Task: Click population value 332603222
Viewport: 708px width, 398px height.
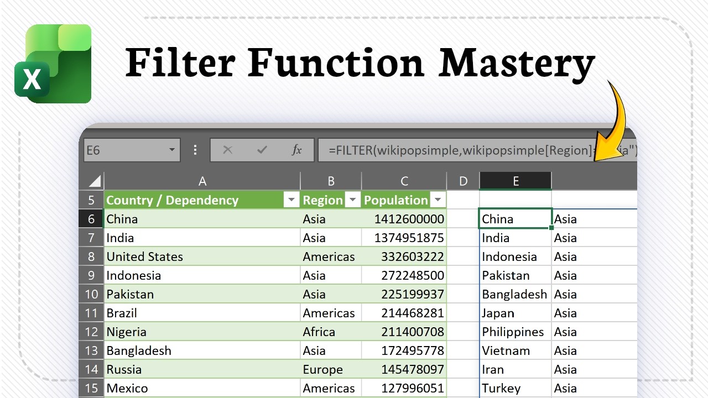Action: (404, 256)
